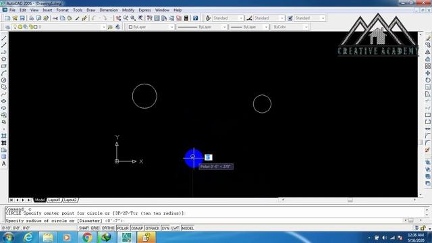This screenshot has height=243, width=432.
Task: Open the QuickCalc calculator icon
Action: [x=186, y=18]
